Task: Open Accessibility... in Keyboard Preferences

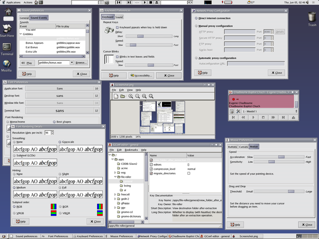Action: coord(141,75)
